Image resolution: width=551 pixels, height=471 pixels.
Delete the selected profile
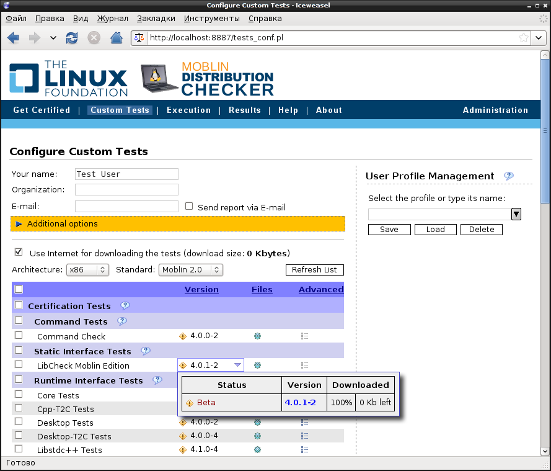click(x=482, y=230)
